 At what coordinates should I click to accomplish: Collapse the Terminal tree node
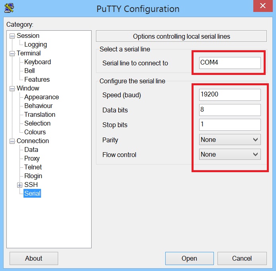[x=12, y=53]
